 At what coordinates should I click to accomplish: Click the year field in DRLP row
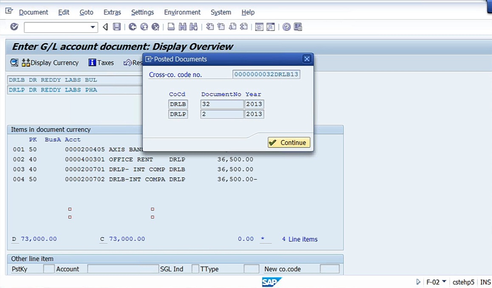pos(254,114)
